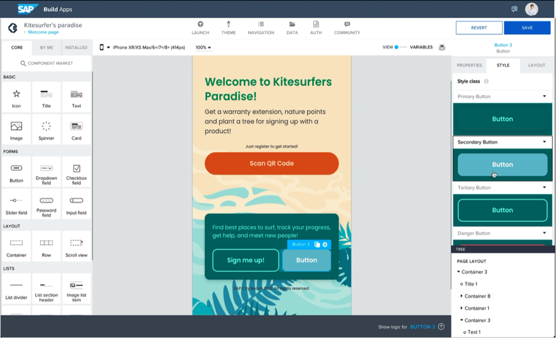
Task: Click the Revert button
Action: [x=479, y=28]
